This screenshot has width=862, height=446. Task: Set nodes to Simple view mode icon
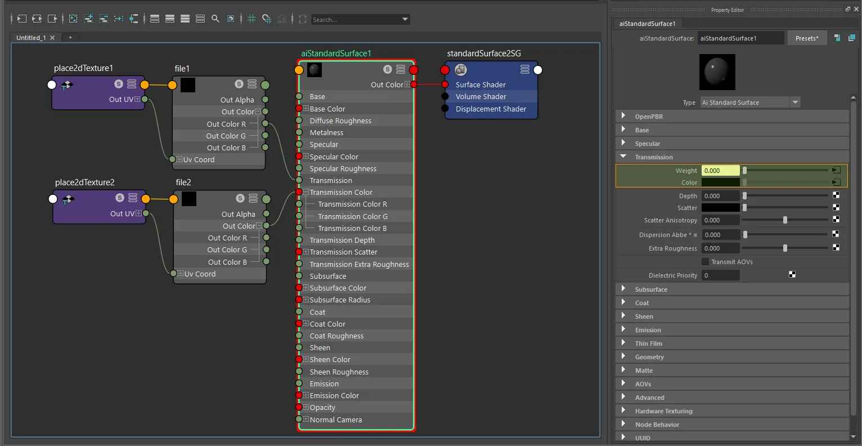[155, 19]
